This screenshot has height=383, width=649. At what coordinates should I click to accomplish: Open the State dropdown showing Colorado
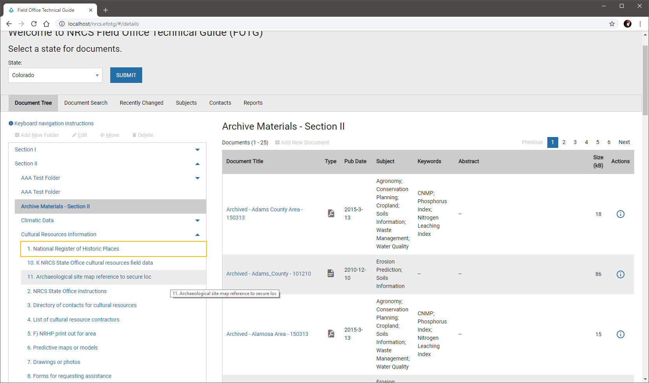55,75
